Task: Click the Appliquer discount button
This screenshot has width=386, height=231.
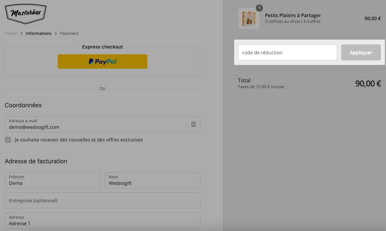Action: click(361, 52)
